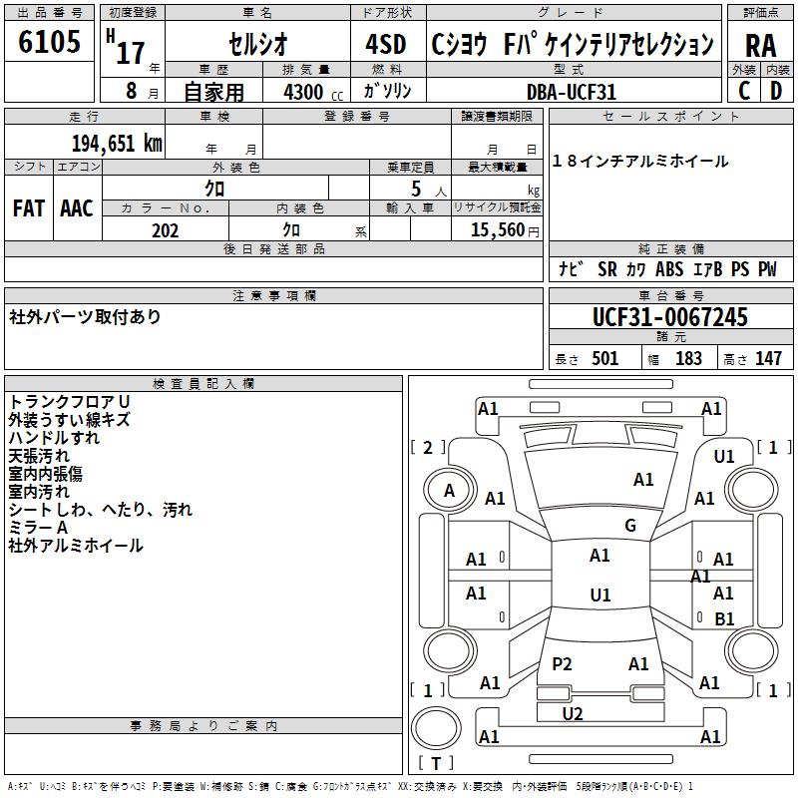The width and height of the screenshot is (798, 798).
Task: Select the registration month 8 月
Action: coord(142,91)
